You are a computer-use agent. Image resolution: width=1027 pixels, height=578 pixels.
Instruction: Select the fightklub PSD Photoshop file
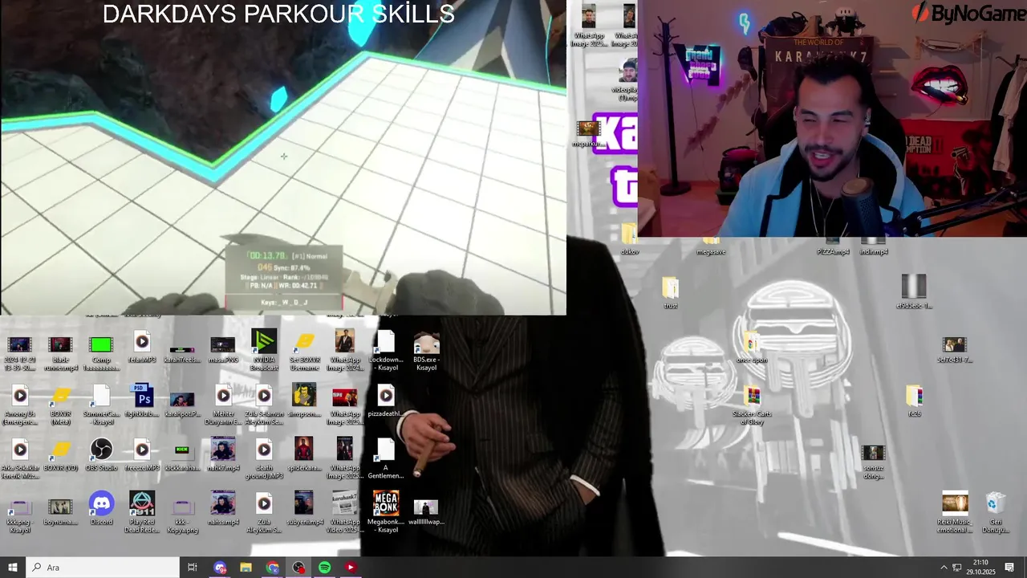pos(142,396)
